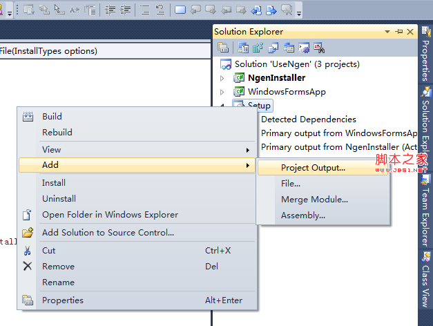Viewport: 433px width, 326px height.
Task: Select the Detected Dependencies tree item
Action: [x=308, y=119]
